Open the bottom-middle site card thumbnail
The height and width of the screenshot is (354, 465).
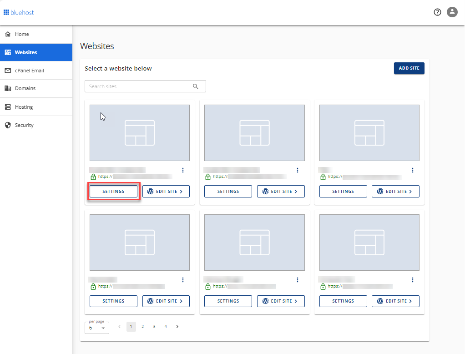(x=254, y=243)
